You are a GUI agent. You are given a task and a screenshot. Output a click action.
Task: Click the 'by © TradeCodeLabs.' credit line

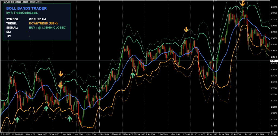coord(22,13)
